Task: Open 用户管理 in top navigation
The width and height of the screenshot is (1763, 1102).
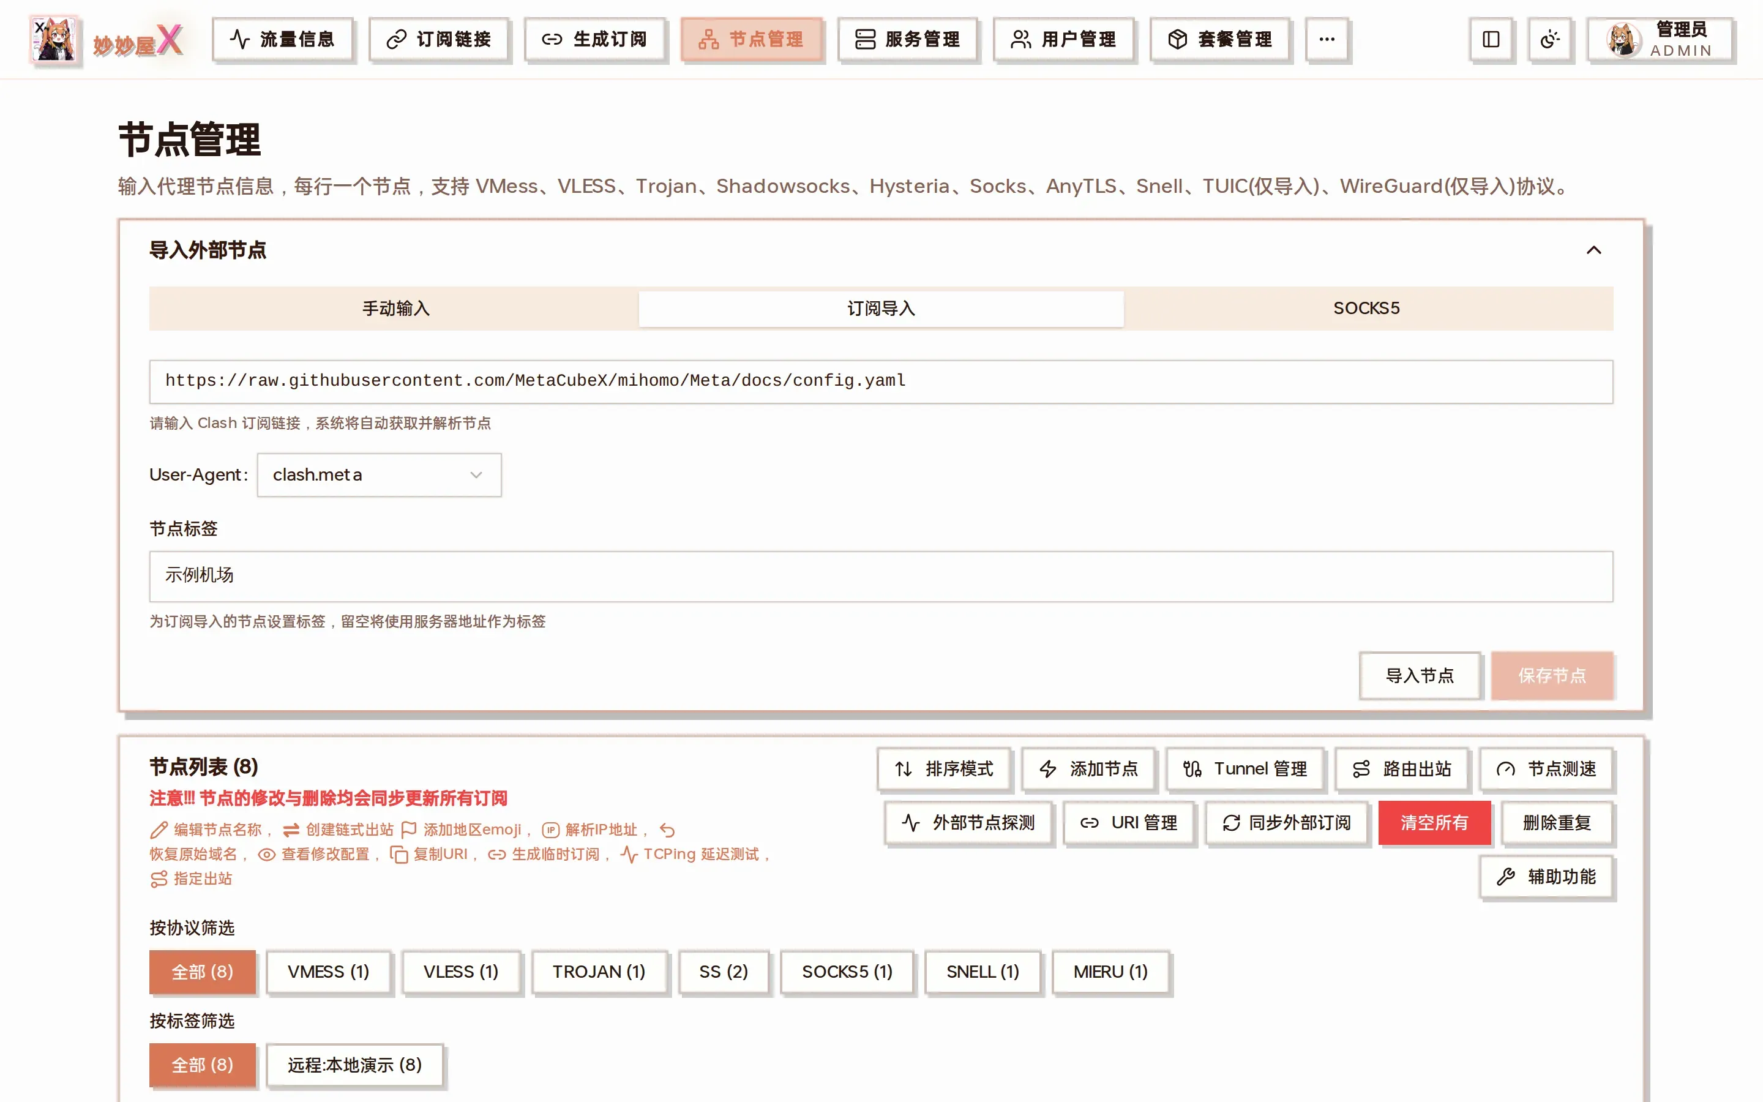Action: click(x=1063, y=39)
